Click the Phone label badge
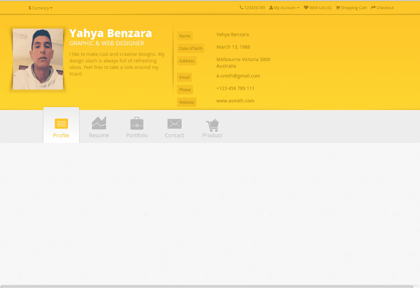This screenshot has width=420, height=288. click(x=185, y=90)
